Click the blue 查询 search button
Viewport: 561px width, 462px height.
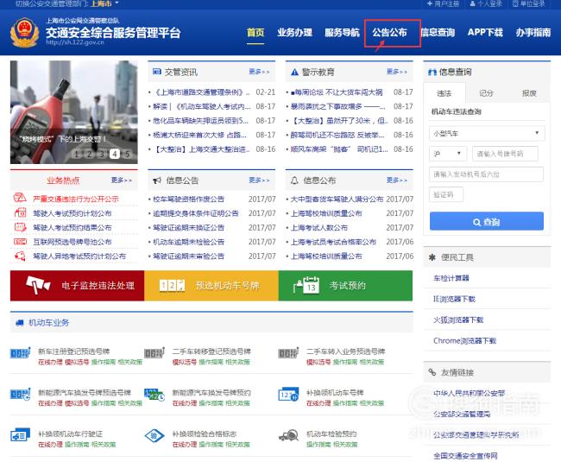click(487, 222)
